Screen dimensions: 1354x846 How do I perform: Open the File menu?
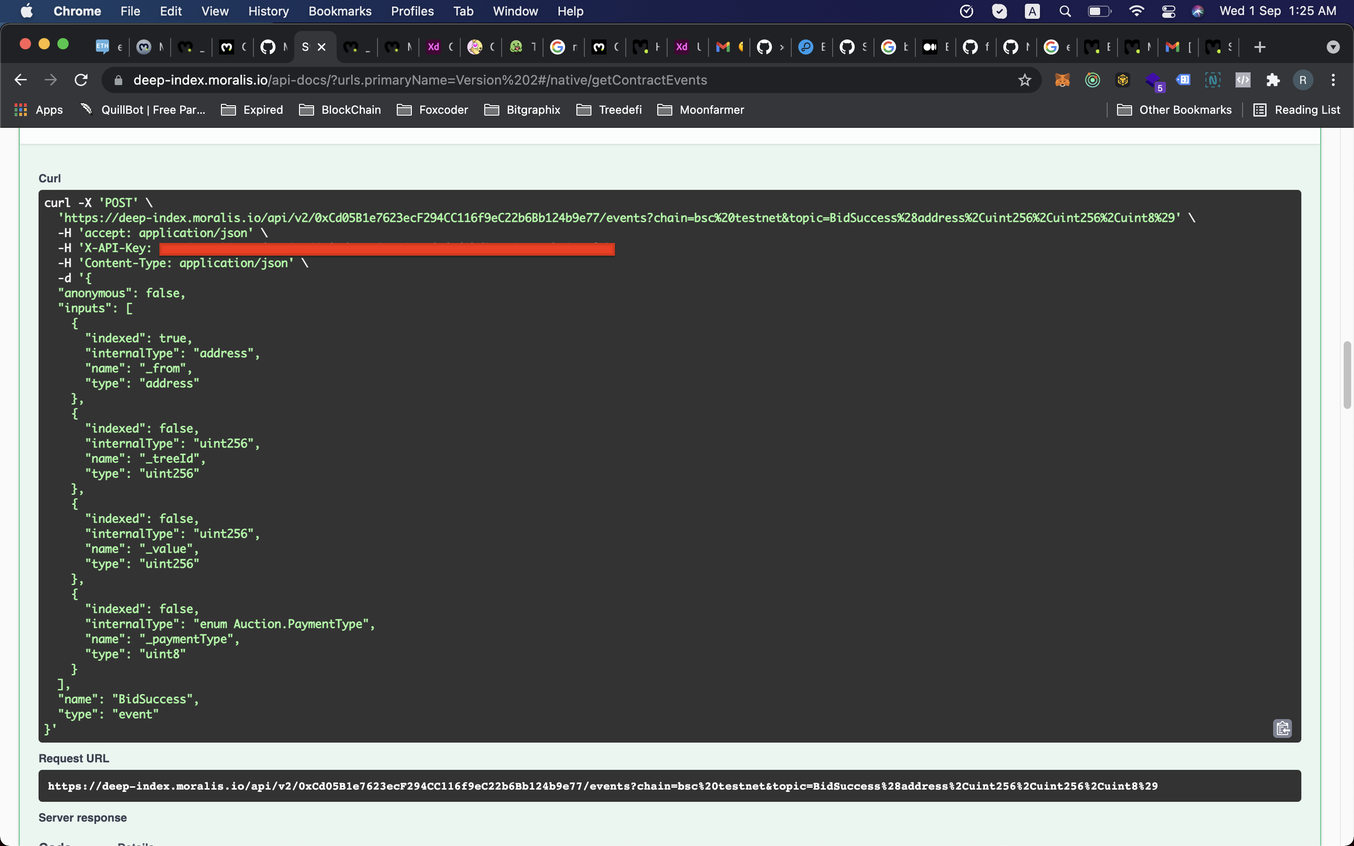click(x=130, y=11)
